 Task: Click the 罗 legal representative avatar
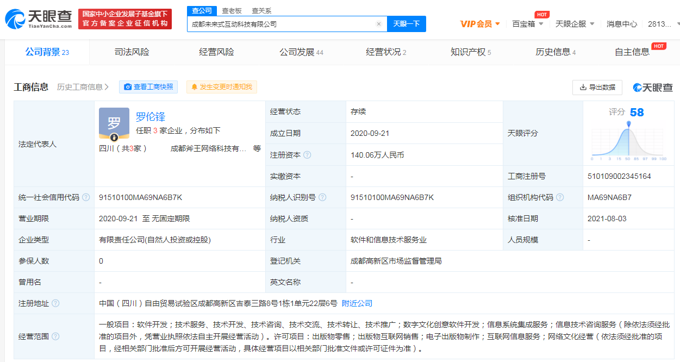[114, 123]
